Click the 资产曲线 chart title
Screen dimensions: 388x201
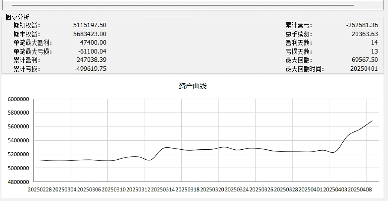(193, 86)
